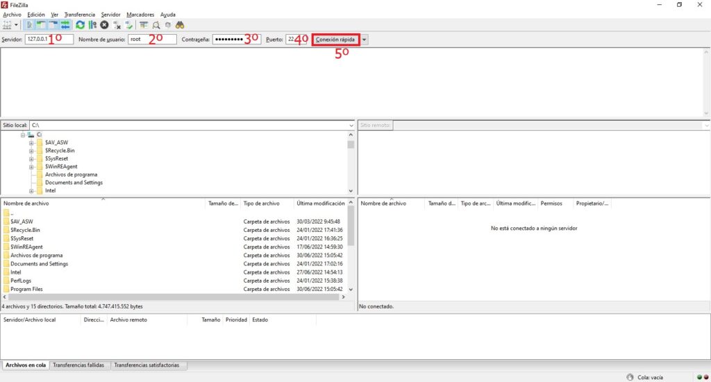Screen dimensions: 711x382
Task: Open the Sitio local path dropdown
Action: point(351,125)
